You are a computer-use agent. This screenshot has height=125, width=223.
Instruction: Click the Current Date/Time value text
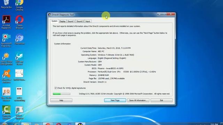[x=114, y=48]
